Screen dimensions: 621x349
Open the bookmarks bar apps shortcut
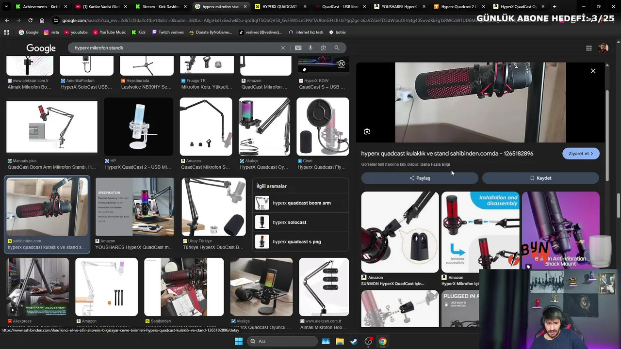tap(6, 32)
